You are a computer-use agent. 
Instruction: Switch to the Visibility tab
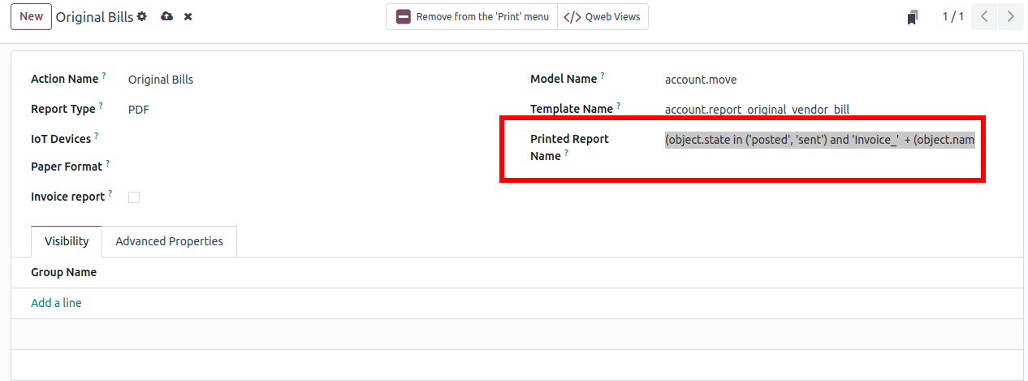[67, 241]
